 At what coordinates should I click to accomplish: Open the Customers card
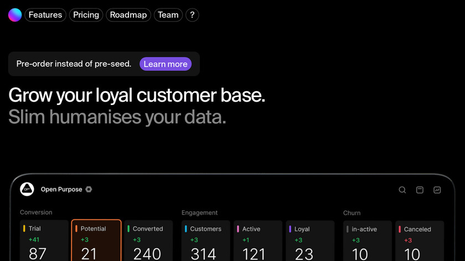point(206,241)
